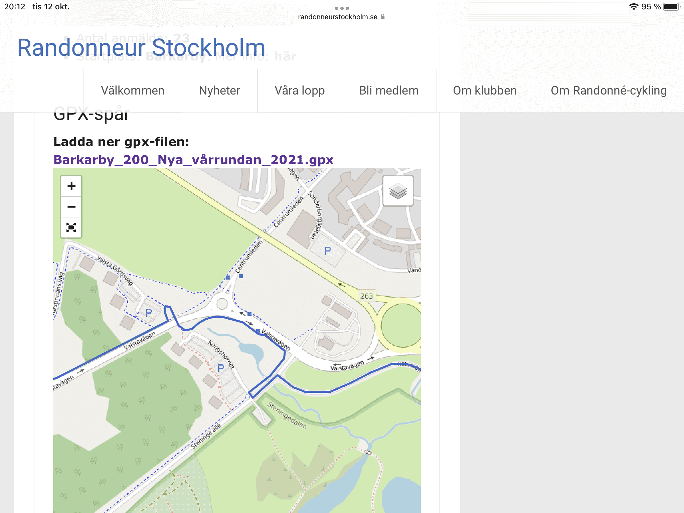The width and height of the screenshot is (684, 513).
Task: Go to Randonneur Stockholm home page
Action: point(141,47)
